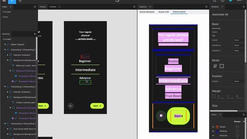This screenshot has height=139, width=247.
Task: Open the Canvas panel layout menu icon
Action: click(x=134, y=7)
